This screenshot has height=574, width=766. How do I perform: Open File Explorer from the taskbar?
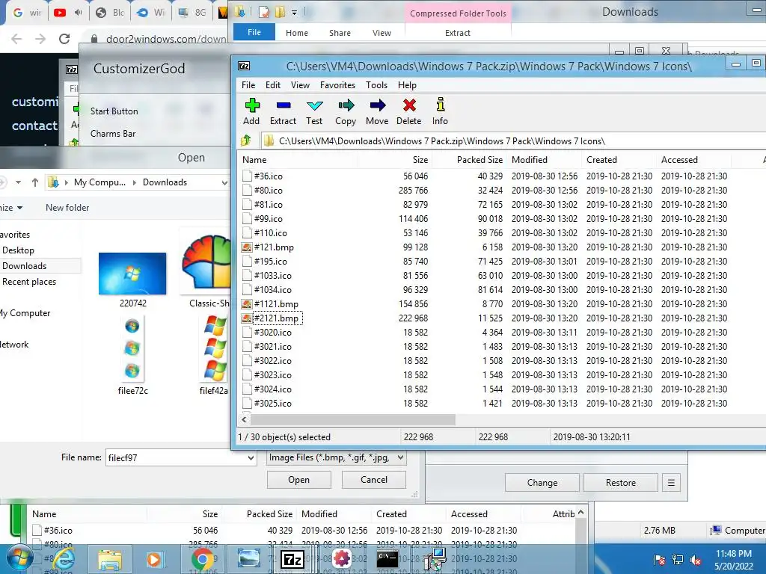point(109,559)
